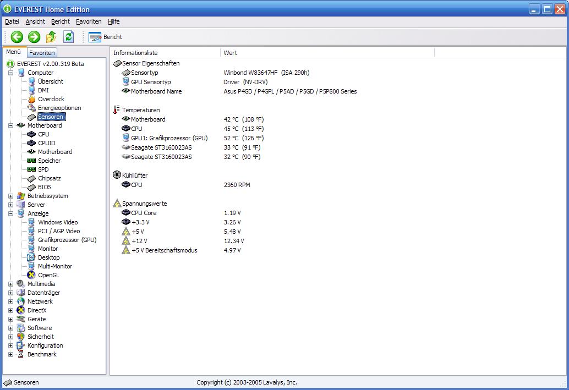Click the Netzwerk globe icon
The height and width of the screenshot is (390, 569).
pyautogui.click(x=21, y=301)
